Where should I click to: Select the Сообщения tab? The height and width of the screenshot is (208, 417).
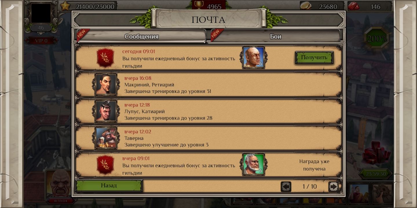(141, 36)
